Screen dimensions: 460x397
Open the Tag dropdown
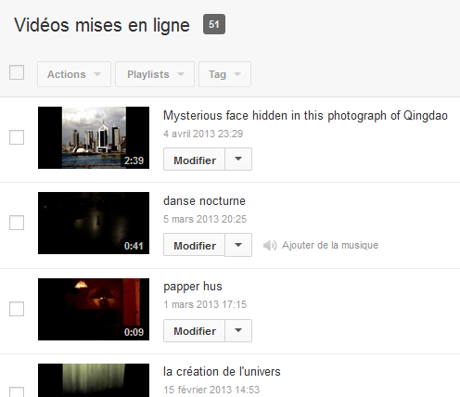(x=224, y=74)
